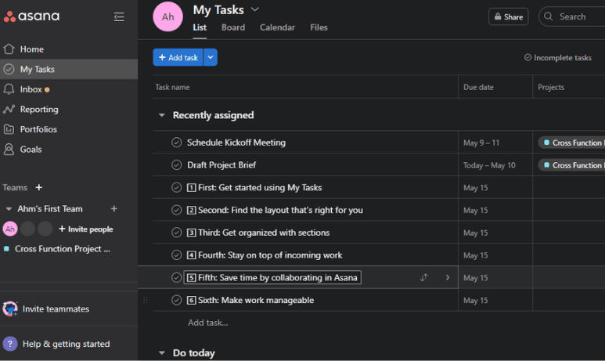Open Reporting in the sidebar

pos(69,110)
